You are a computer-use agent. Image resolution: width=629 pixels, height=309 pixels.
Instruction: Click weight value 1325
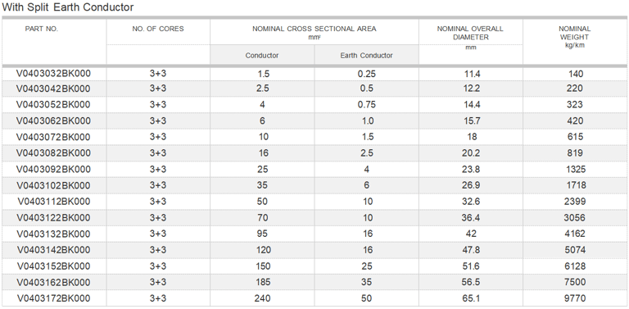click(x=575, y=170)
